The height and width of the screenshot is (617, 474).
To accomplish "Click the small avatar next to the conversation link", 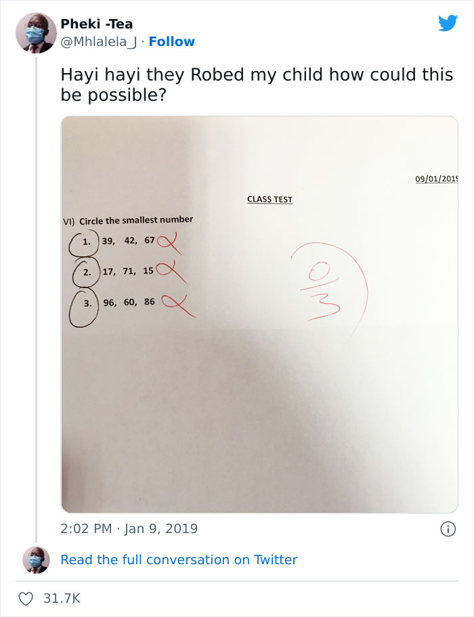I will tap(36, 559).
